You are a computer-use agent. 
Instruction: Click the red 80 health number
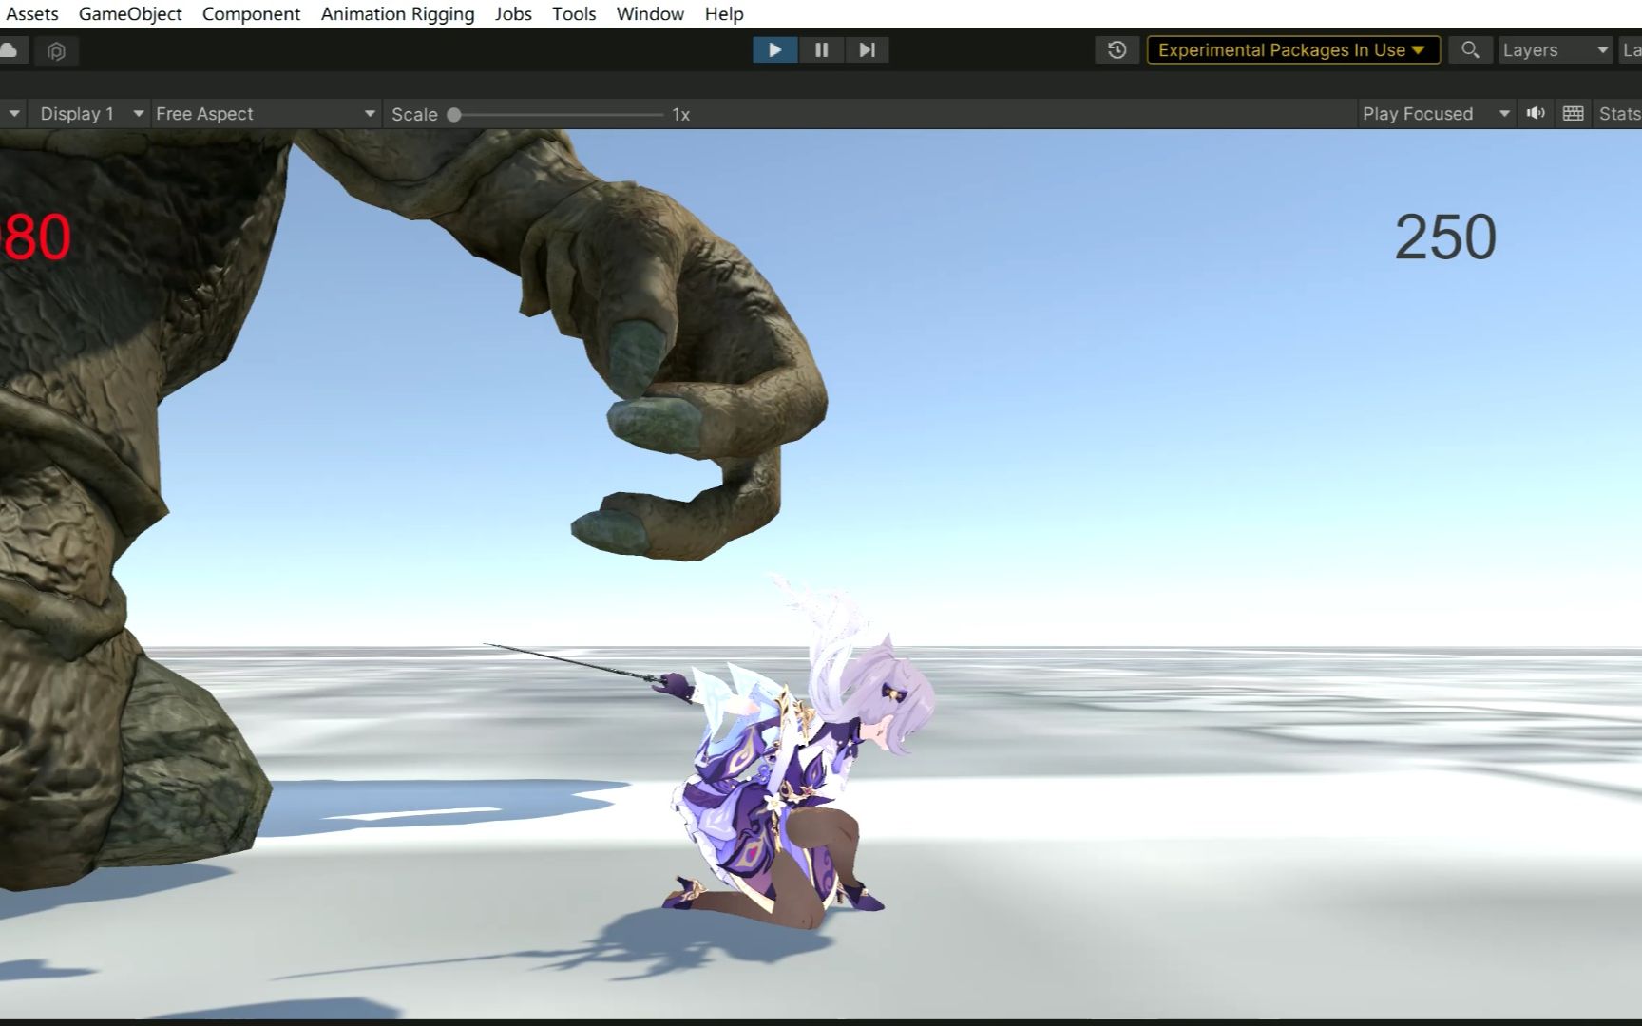[35, 237]
